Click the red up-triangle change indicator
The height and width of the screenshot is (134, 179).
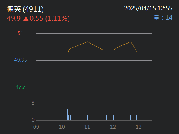click(x=26, y=19)
